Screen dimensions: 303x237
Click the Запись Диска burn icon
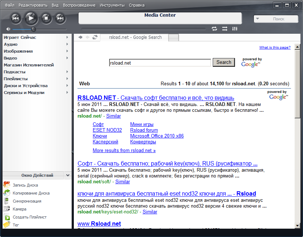click(x=7, y=185)
